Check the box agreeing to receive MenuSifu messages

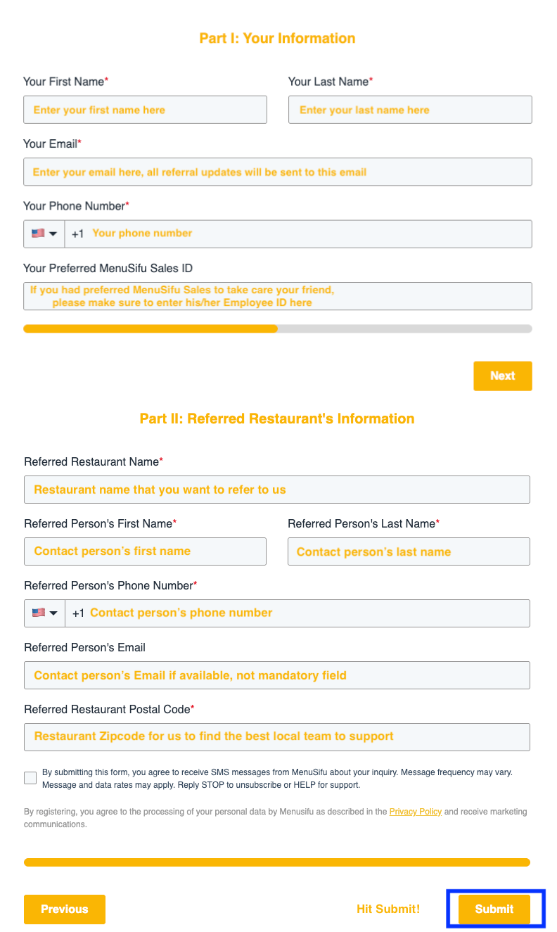point(30,777)
